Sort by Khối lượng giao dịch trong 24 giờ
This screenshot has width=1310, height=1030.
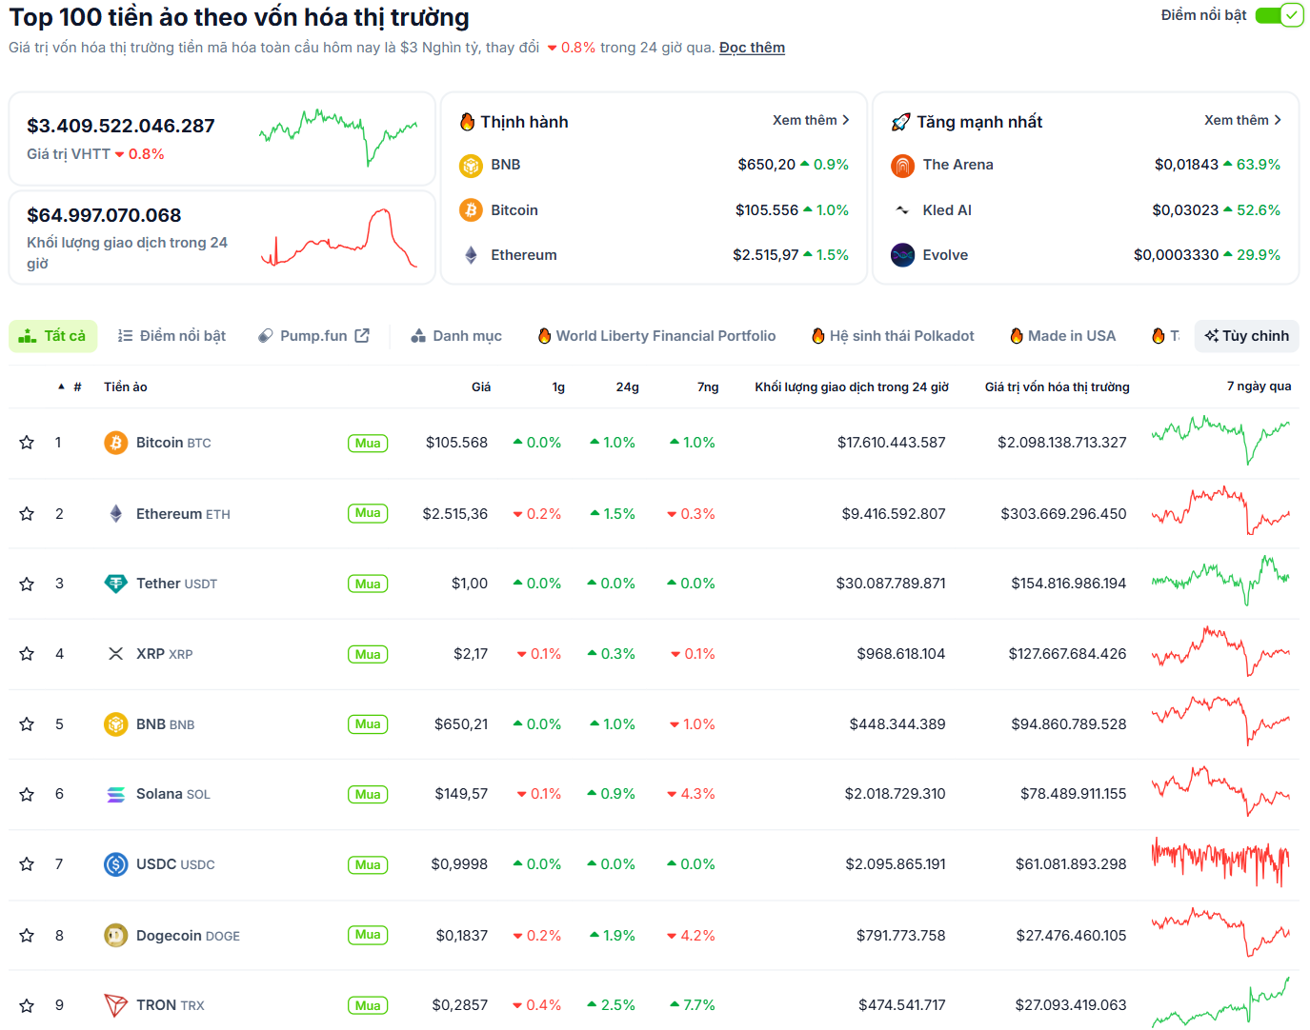[852, 386]
